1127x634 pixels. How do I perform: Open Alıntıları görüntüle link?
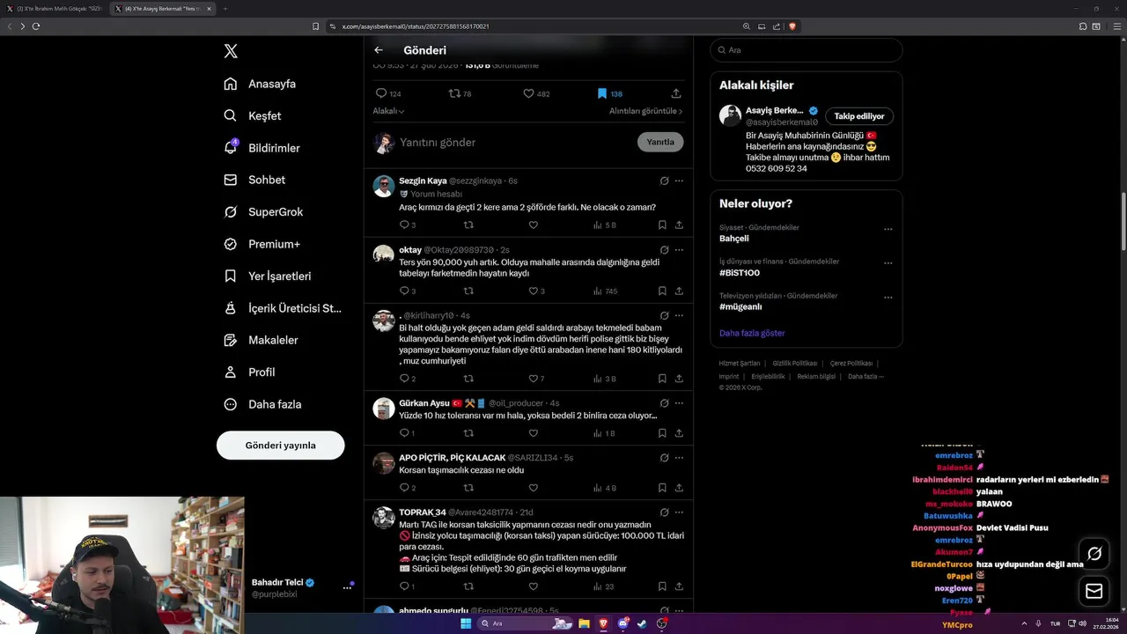click(x=645, y=111)
